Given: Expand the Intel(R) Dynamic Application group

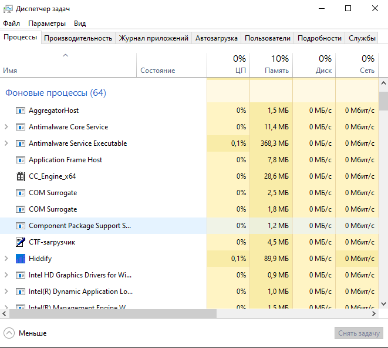Looking at the screenshot, I should pos(6,292).
